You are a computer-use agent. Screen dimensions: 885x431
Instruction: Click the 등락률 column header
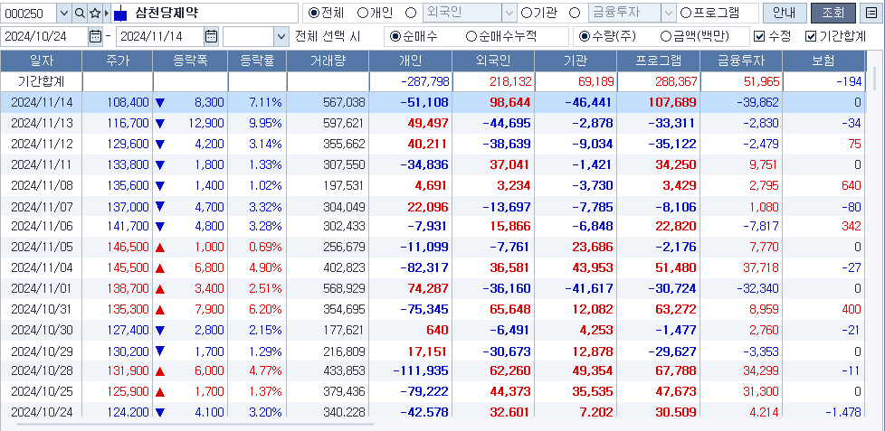point(257,61)
